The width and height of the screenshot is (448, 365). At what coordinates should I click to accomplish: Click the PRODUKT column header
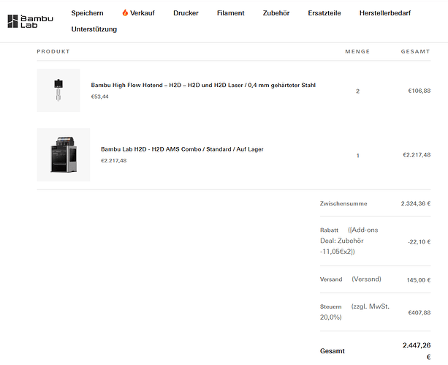tap(53, 51)
